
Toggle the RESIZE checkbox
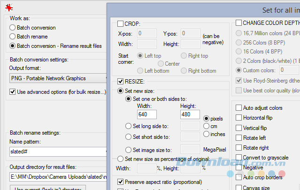click(x=121, y=82)
